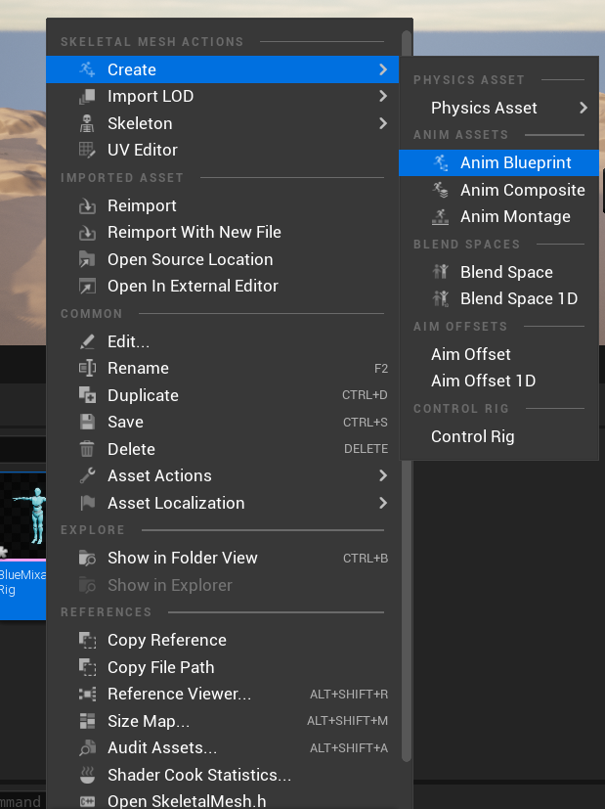Expand the Asset Actions submenu arrow

click(383, 475)
